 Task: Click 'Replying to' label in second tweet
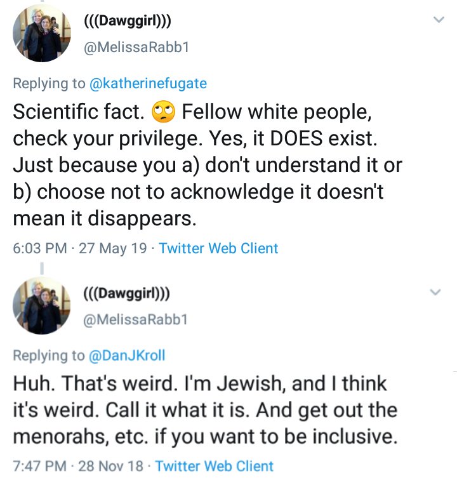click(x=48, y=355)
